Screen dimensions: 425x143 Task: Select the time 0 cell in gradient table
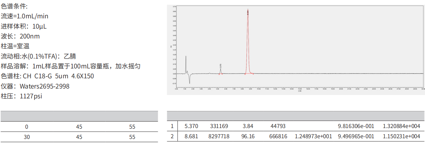(x=27, y=127)
